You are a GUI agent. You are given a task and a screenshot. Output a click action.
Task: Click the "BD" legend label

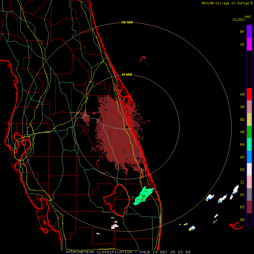[242, 120]
